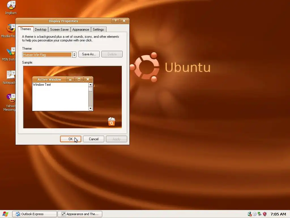Click the Cancel button

point(93,139)
